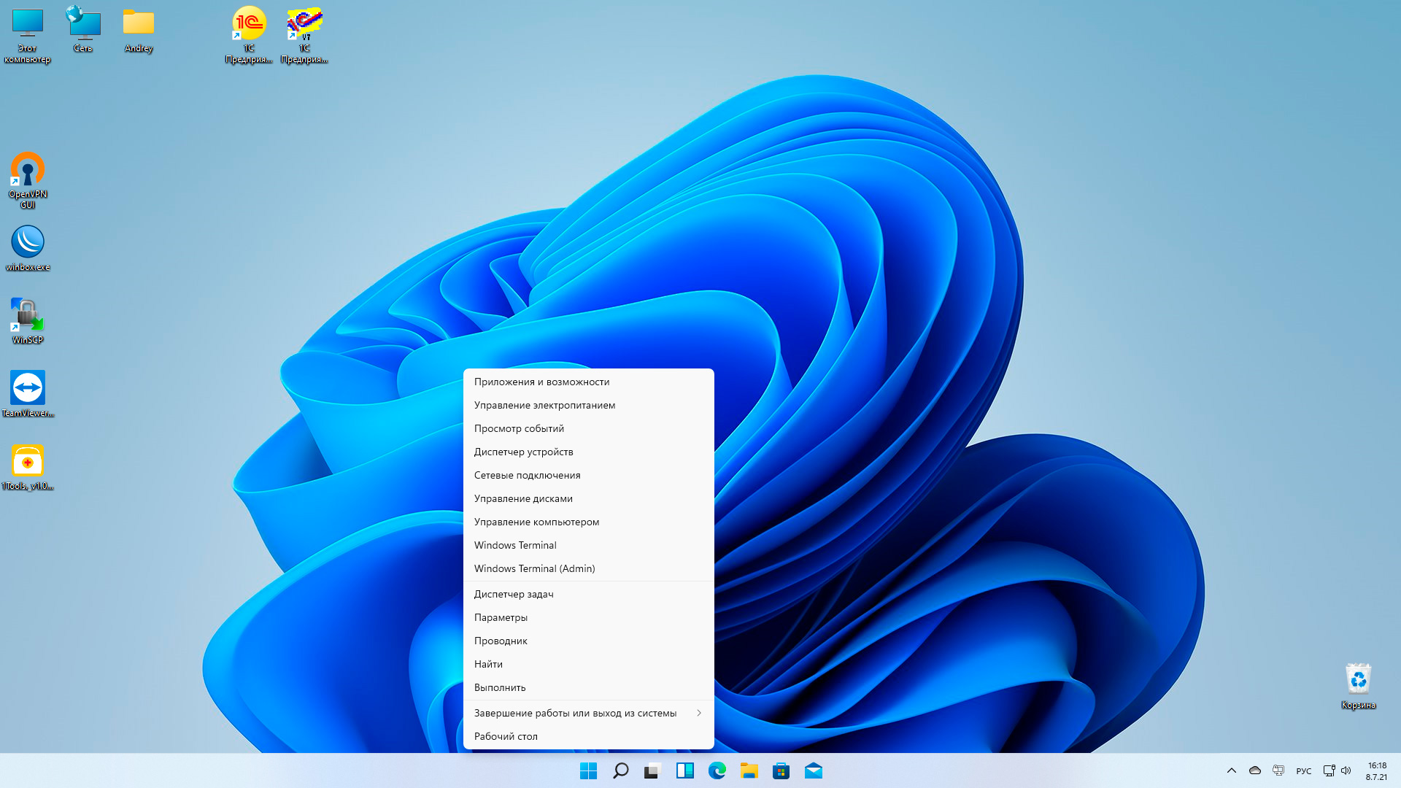This screenshot has width=1401, height=788.
Task: Select Windows Terminal (Admin) menu entry
Action: coord(534,568)
